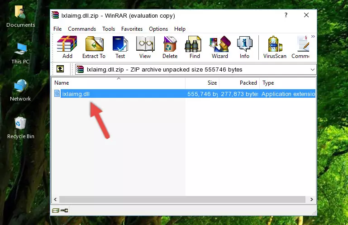This screenshot has height=225, width=348.
Task: Open the View file tool
Action: tap(145, 47)
